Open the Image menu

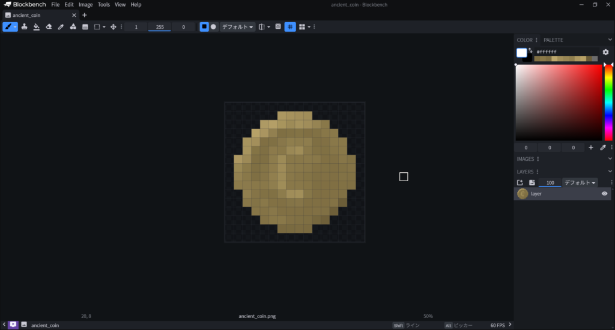[85, 4]
